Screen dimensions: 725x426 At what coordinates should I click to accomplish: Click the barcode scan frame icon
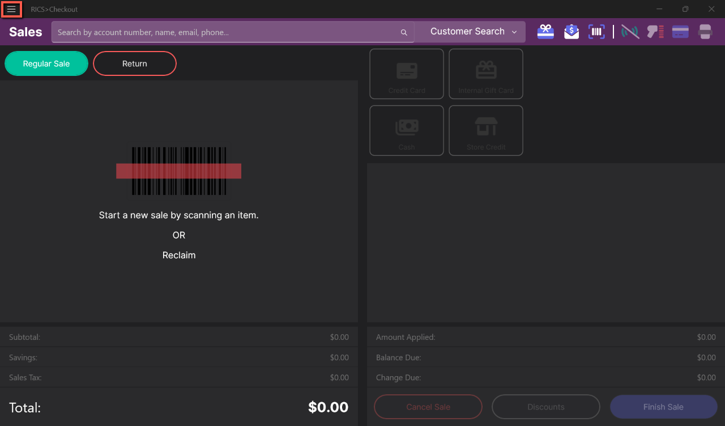[596, 32]
